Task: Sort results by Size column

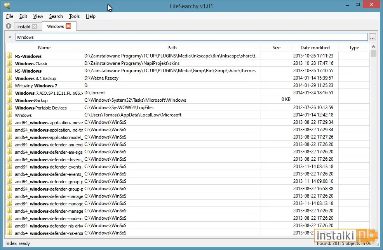Action: (277, 48)
